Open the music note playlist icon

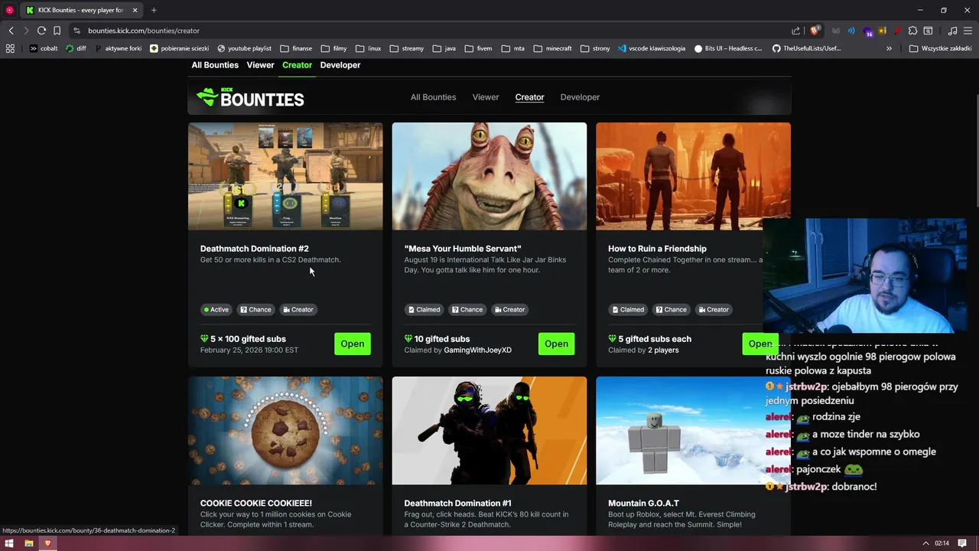[952, 31]
